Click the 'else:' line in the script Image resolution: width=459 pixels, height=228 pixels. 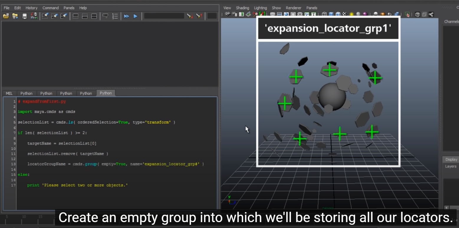[24, 175]
